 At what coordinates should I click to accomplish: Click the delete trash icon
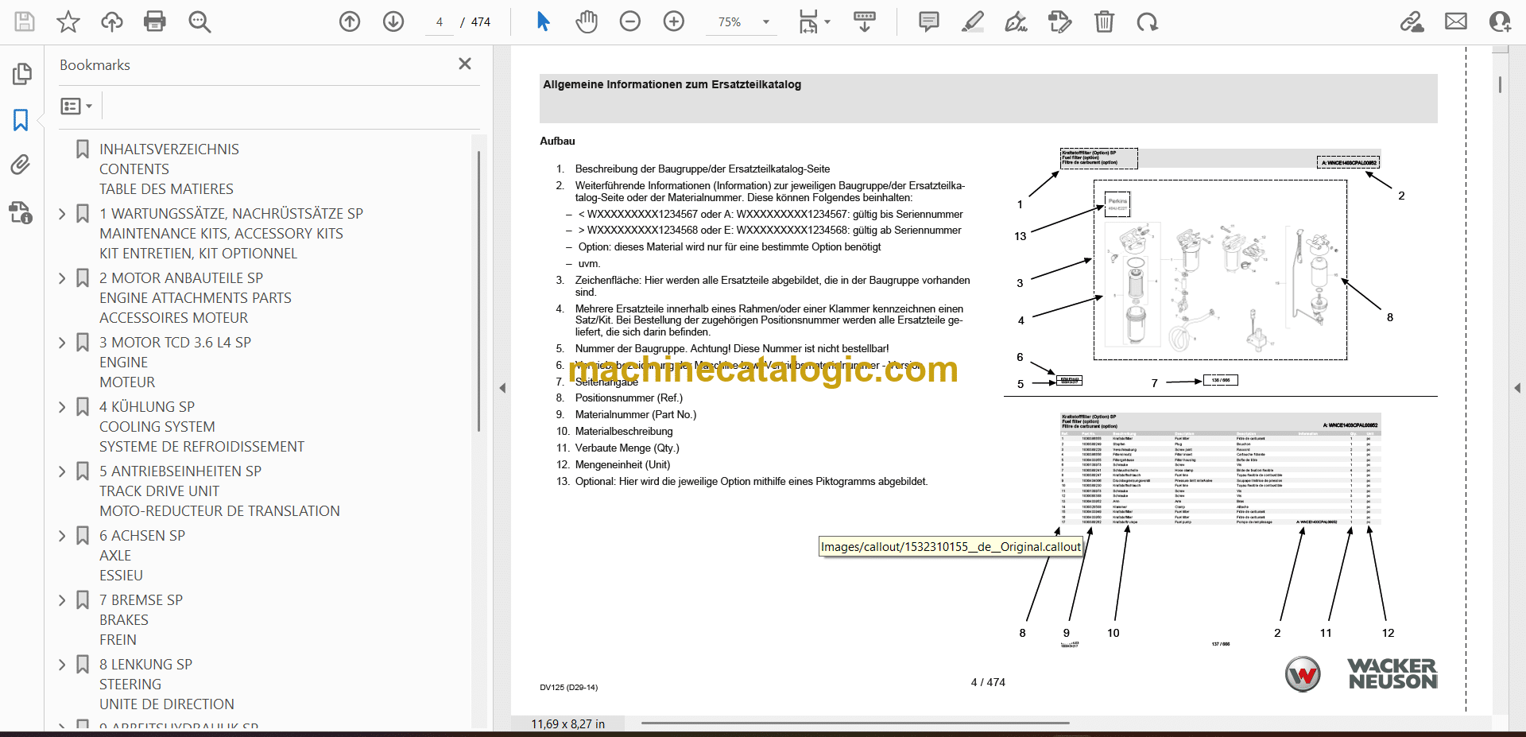(x=1104, y=21)
